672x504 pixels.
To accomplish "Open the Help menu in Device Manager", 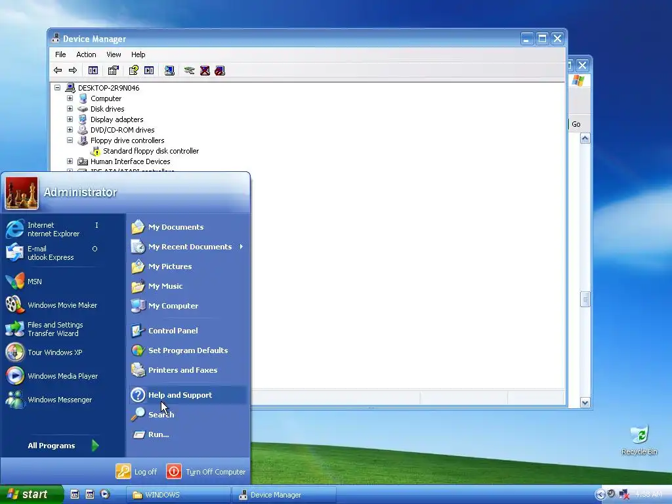I will pyautogui.click(x=138, y=54).
